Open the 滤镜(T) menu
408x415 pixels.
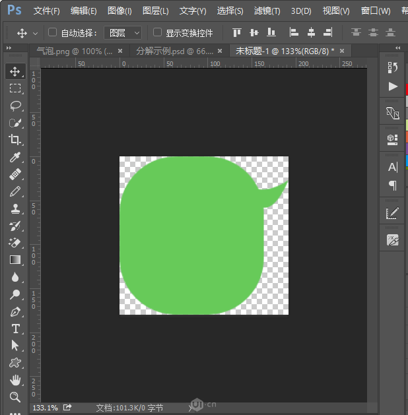(x=267, y=11)
